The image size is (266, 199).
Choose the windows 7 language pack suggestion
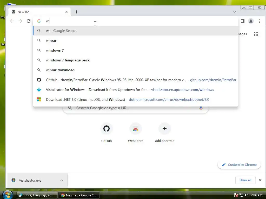pyautogui.click(x=136, y=60)
